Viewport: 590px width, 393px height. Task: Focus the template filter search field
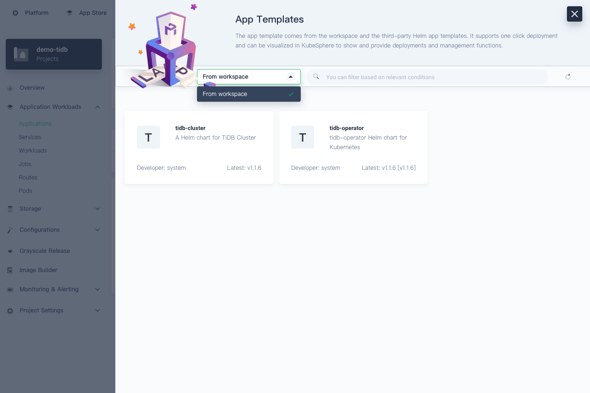[428, 77]
